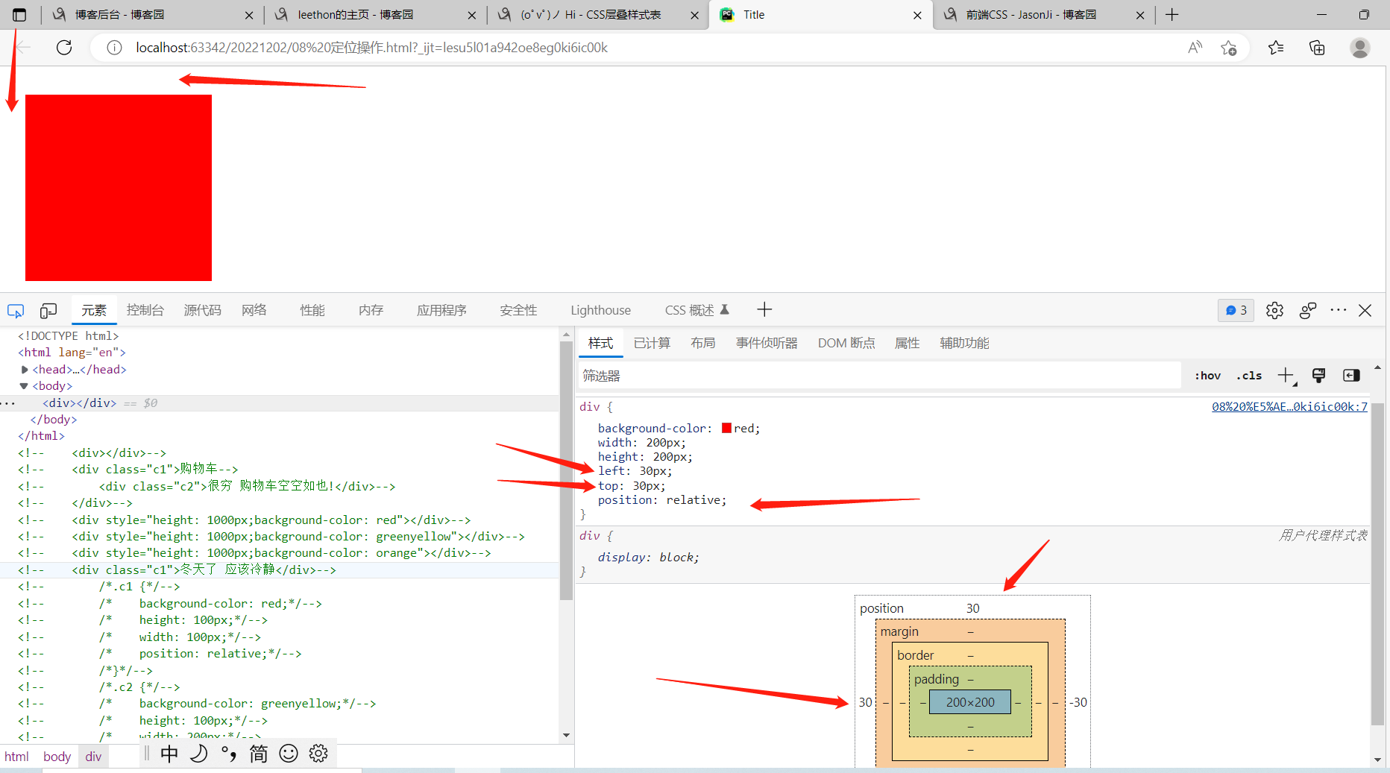Show the 属性 pane

coord(907,343)
